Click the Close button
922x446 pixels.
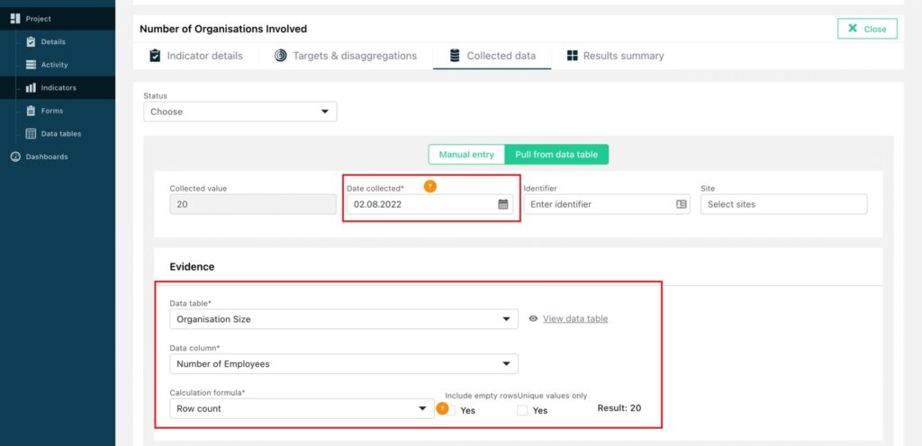tap(867, 29)
